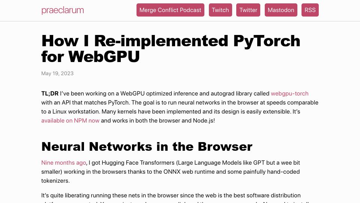Go to the Twitch link button
Viewport: 360px width, 203px height.
click(220, 10)
